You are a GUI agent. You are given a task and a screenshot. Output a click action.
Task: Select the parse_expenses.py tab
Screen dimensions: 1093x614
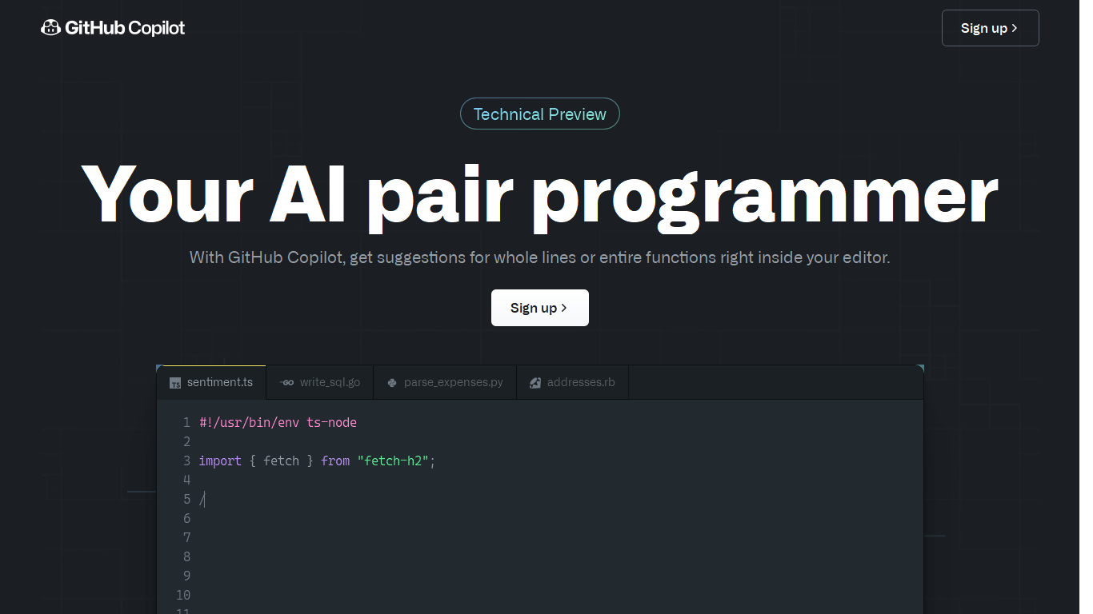pos(445,382)
